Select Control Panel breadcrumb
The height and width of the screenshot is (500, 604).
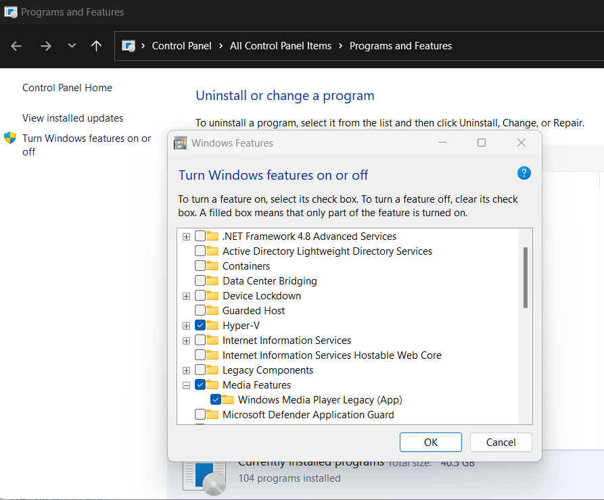(x=181, y=46)
